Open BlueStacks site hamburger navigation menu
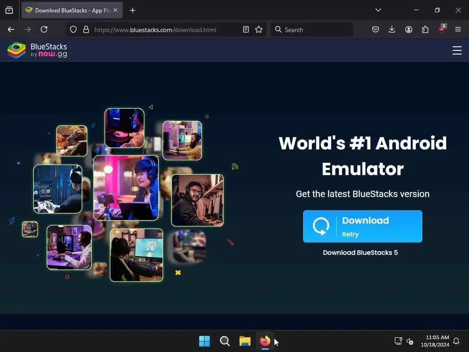 457,50
